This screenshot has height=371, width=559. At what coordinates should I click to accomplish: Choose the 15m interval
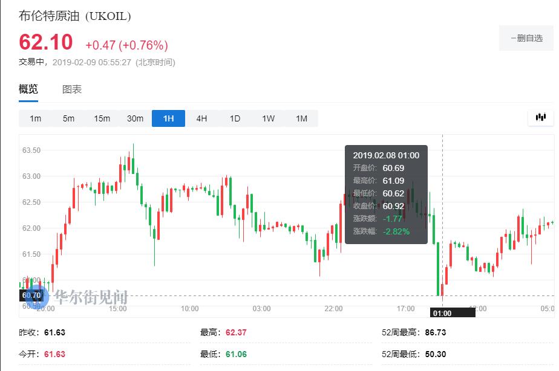(102, 118)
